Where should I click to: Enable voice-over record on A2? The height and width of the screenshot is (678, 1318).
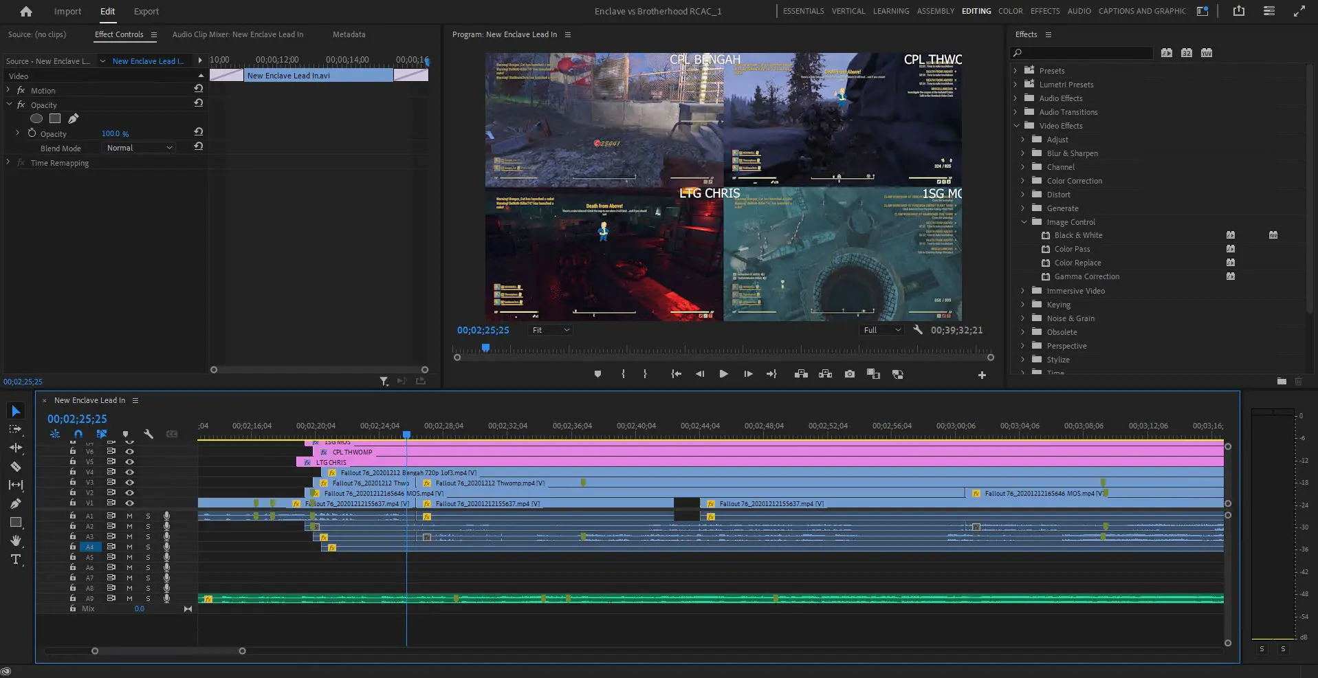(166, 526)
